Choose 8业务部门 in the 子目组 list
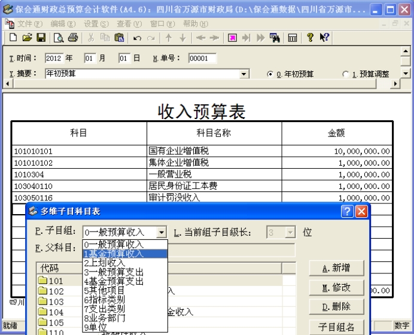Screen dimensions: 414x335 (x=104, y=318)
